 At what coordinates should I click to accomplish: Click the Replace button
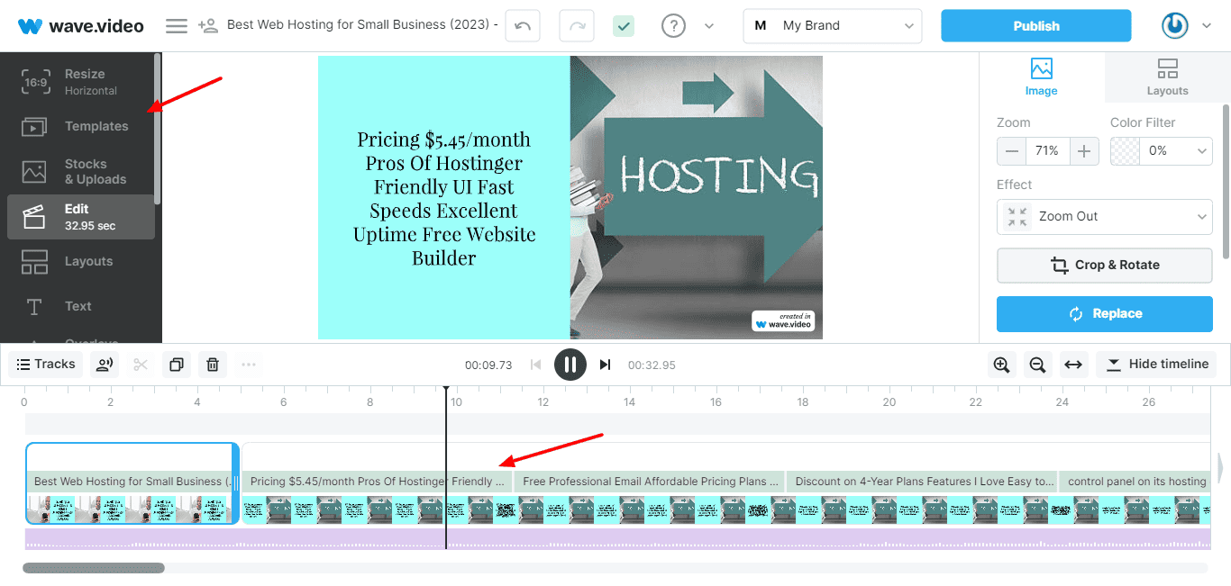coord(1105,314)
